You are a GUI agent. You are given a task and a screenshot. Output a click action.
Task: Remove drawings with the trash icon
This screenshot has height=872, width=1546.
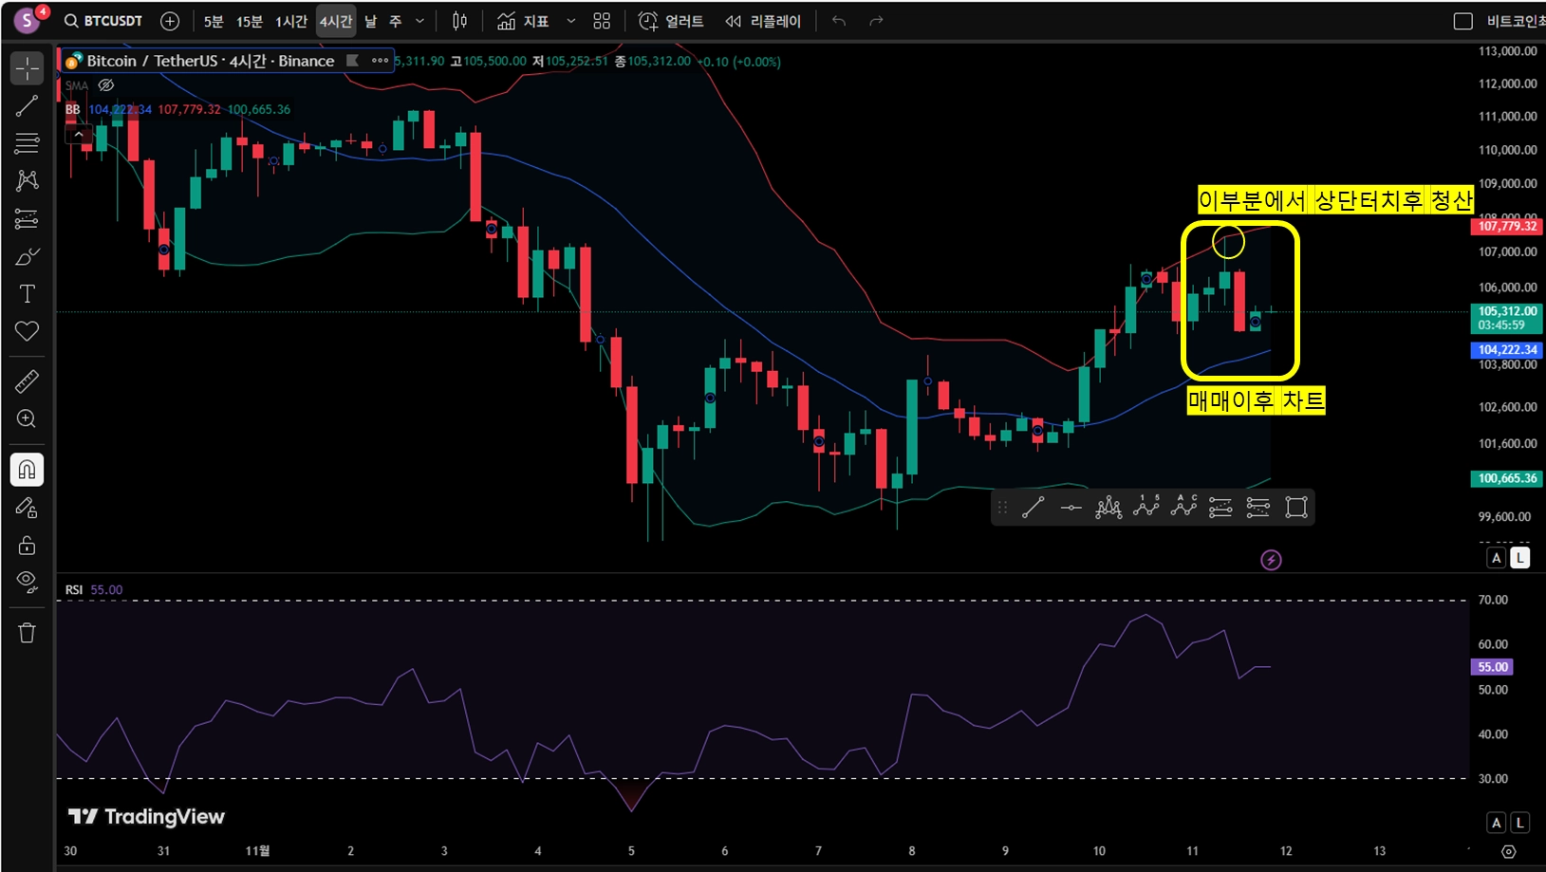pos(27,633)
